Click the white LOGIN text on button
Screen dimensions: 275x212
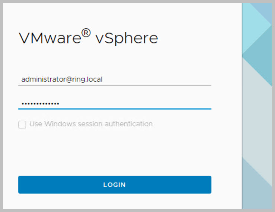(x=115, y=185)
